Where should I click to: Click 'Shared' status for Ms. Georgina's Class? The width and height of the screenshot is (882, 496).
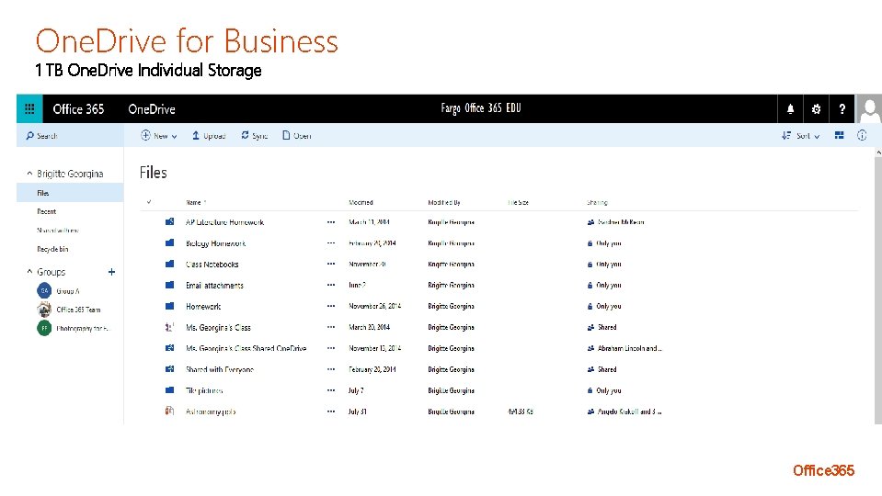(607, 327)
